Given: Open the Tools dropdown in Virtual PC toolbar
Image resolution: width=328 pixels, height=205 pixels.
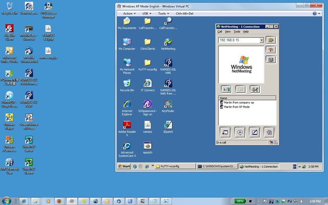Looking at the screenshot, I should [x=163, y=13].
